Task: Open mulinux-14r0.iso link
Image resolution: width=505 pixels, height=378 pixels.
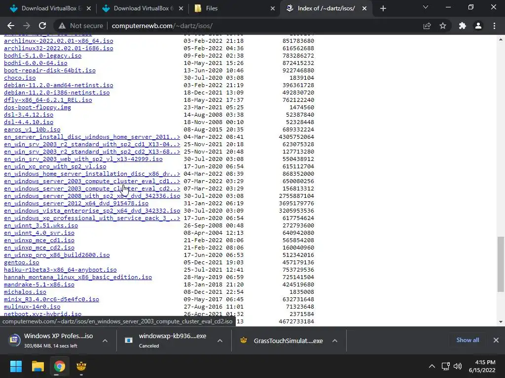Action: pos(32,307)
